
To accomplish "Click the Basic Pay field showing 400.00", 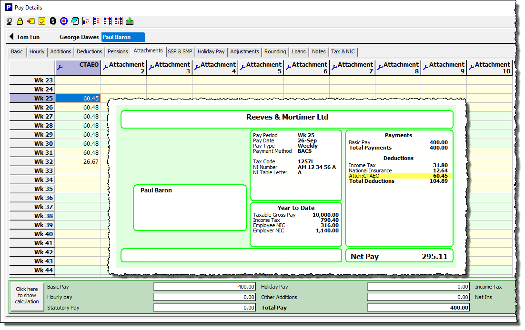I will click(x=204, y=287).
